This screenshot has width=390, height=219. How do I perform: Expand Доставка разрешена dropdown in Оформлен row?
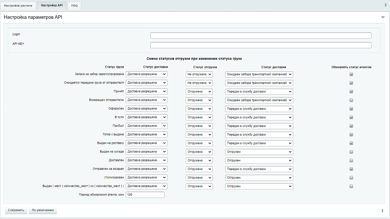(146, 109)
